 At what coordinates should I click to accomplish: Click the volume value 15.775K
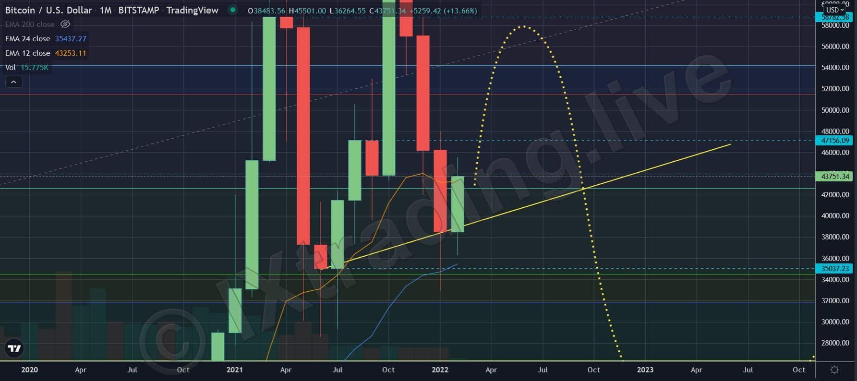35,67
